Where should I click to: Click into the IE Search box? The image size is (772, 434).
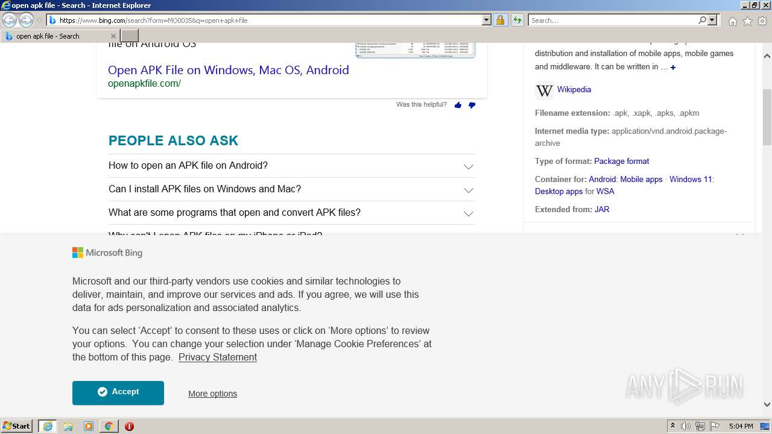click(612, 20)
